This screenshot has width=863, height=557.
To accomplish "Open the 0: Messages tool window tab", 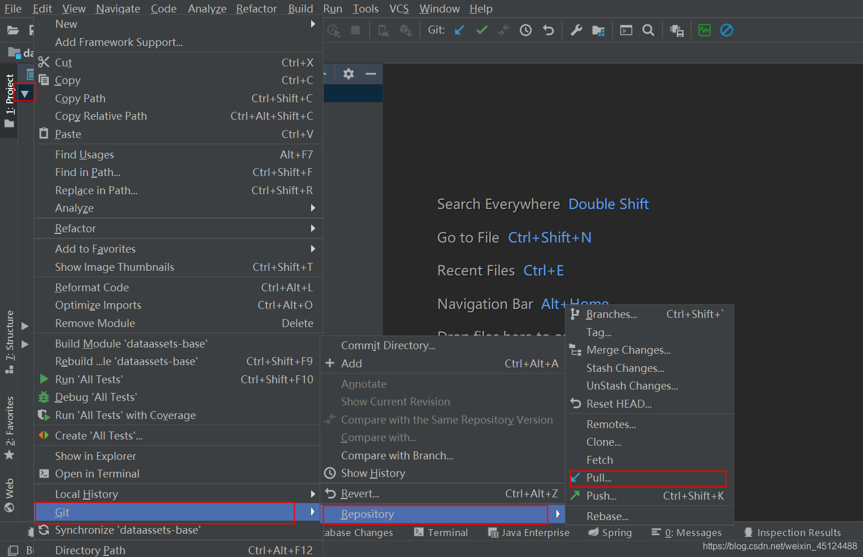I will 686,533.
